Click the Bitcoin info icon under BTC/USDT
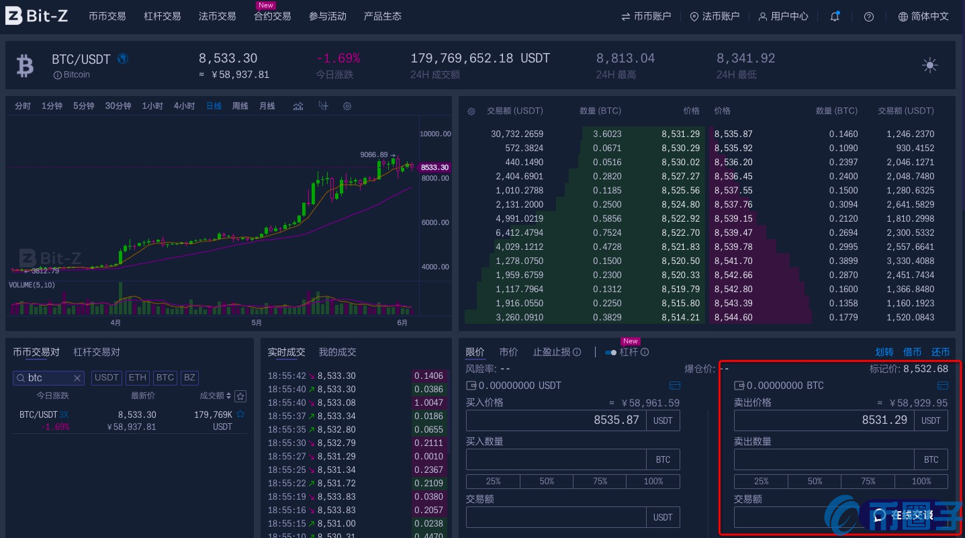Screen dimensions: 965x538 click(57, 75)
